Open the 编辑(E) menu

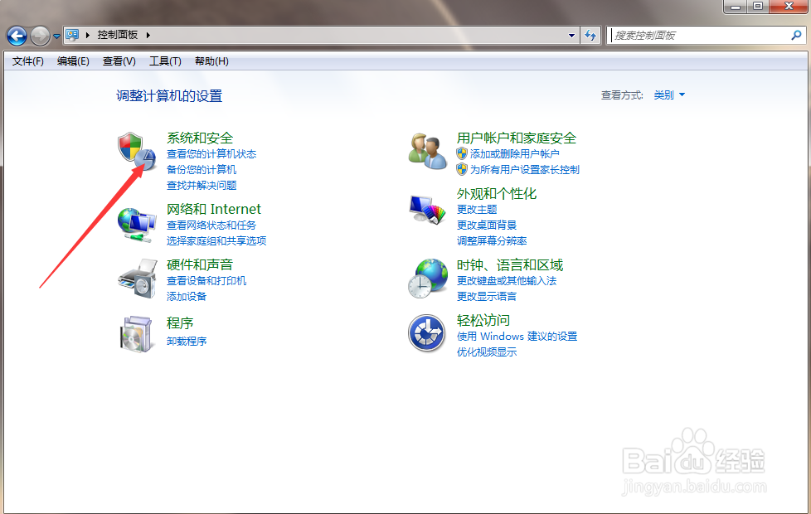(73, 61)
